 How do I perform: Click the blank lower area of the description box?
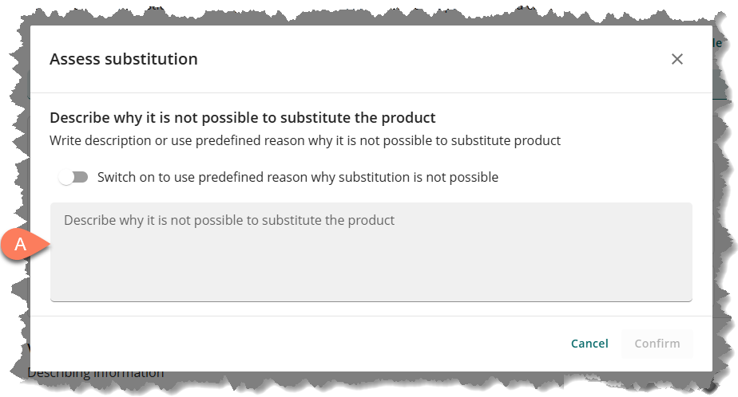point(371,275)
